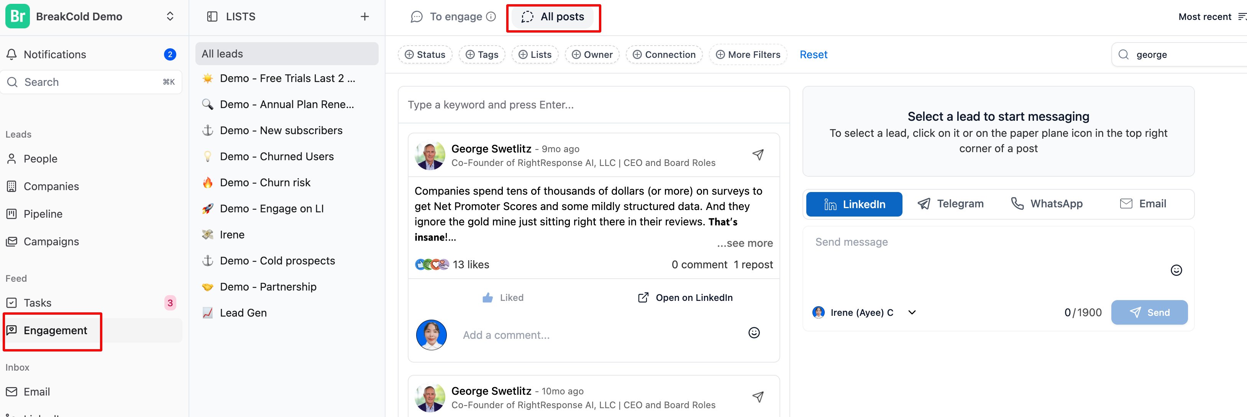Viewport: 1247px width, 417px height.
Task: Focus the left sidebar Search field
Action: click(92, 82)
